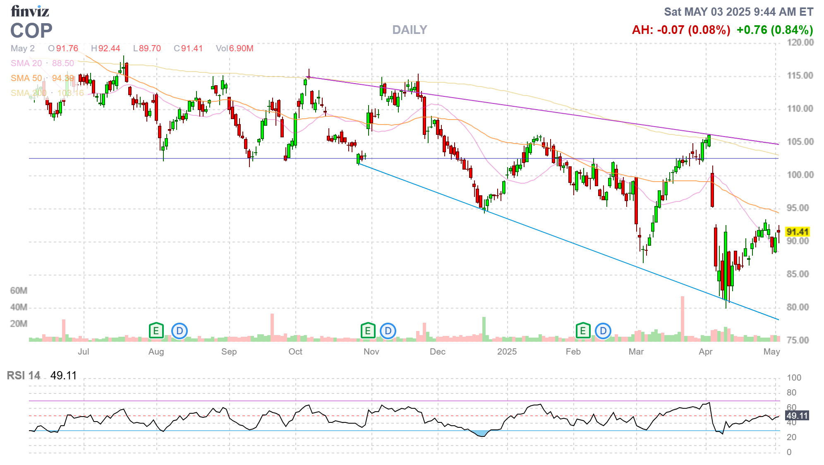Click the after-hours AH change text
The image size is (824, 465).
[681, 30]
